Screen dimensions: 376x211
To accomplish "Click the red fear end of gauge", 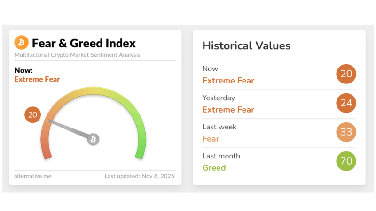I will (46, 151).
